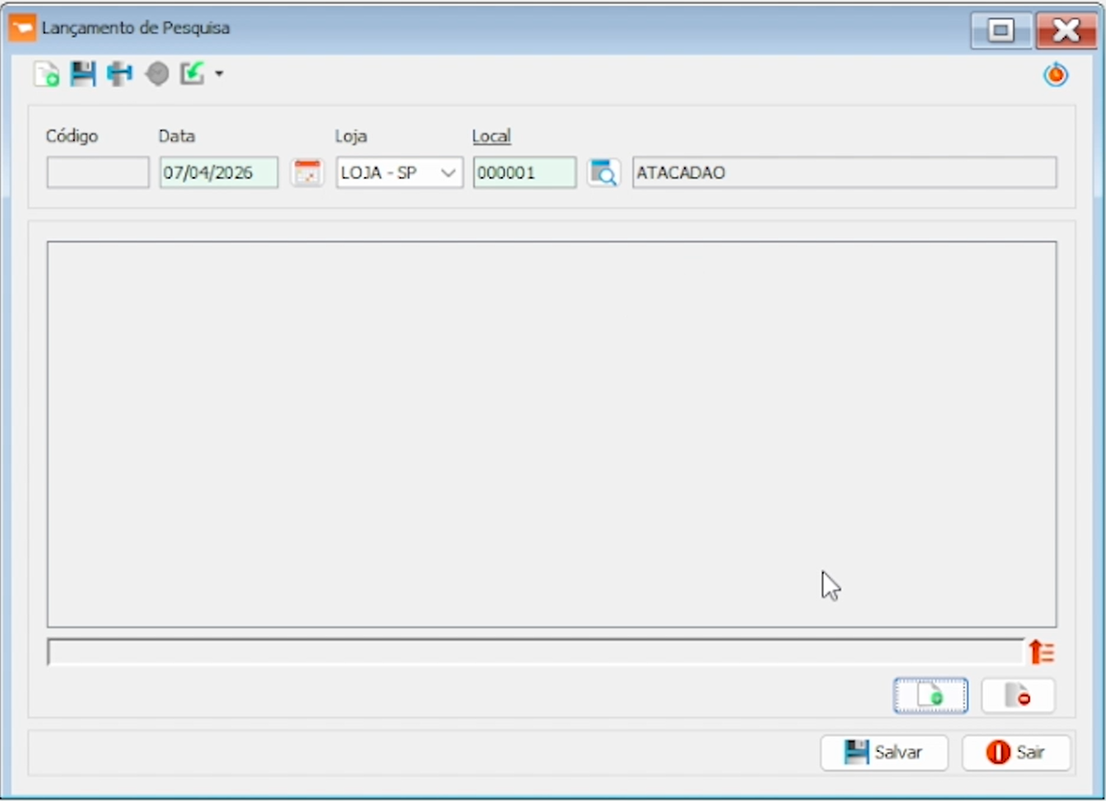Click the new document icon in top toolbar

coord(46,74)
